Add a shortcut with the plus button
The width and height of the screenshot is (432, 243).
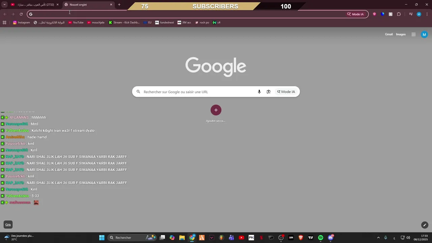point(216,110)
